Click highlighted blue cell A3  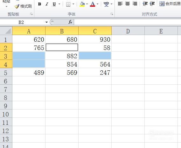29,56
